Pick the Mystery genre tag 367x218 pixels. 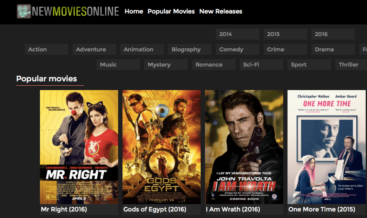tap(166, 65)
